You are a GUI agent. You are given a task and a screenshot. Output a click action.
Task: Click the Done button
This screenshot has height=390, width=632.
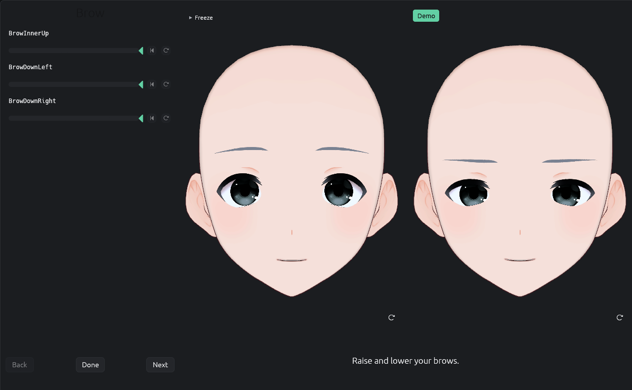coord(91,365)
